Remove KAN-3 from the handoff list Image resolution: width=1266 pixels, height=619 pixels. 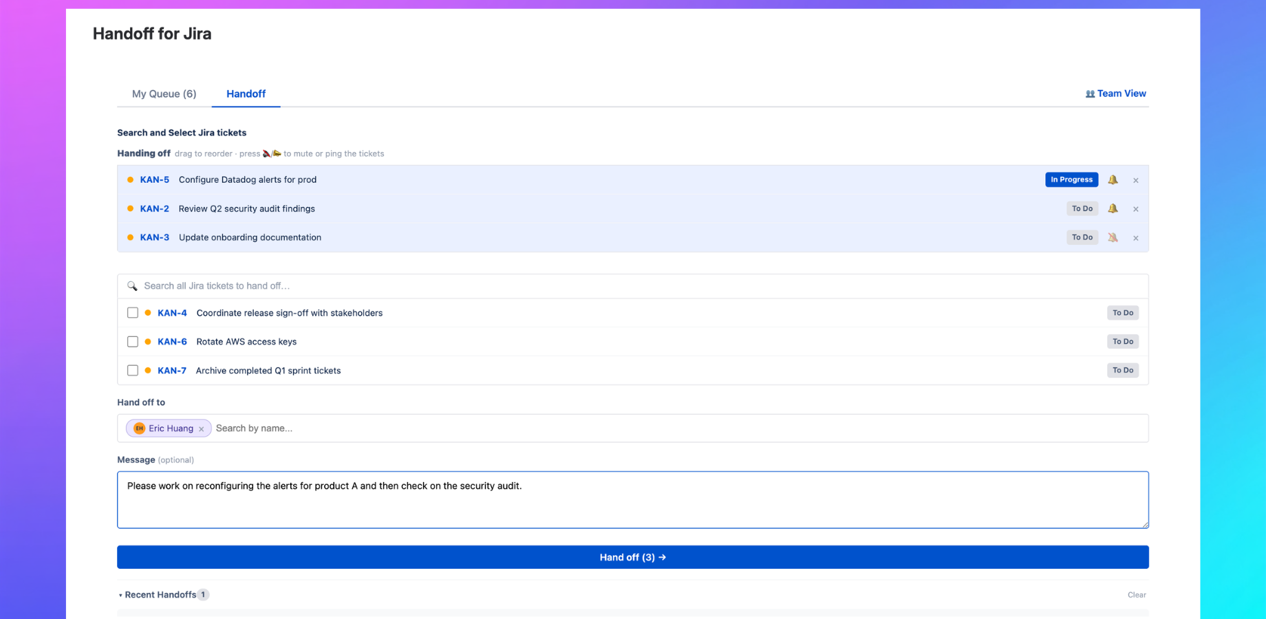tap(1136, 238)
